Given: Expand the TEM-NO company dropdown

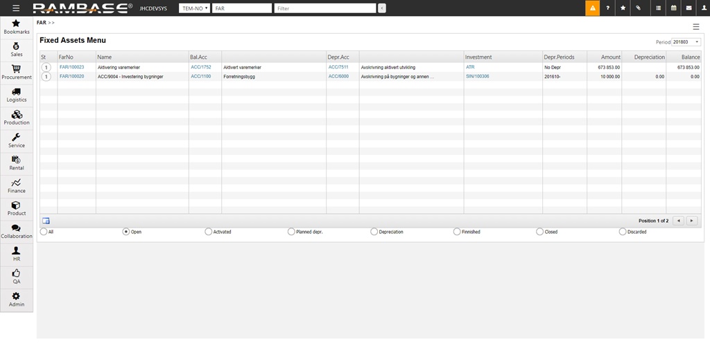Looking at the screenshot, I should (x=194, y=8).
